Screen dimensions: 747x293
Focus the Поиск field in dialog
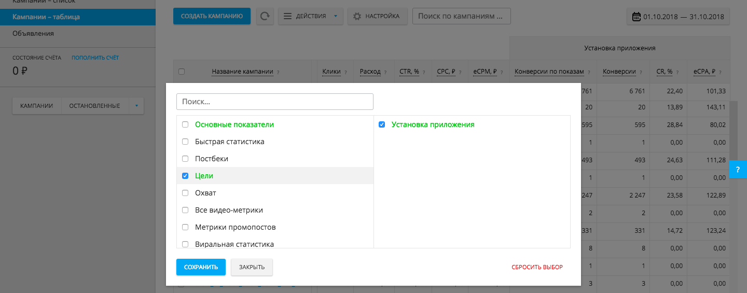pyautogui.click(x=275, y=102)
